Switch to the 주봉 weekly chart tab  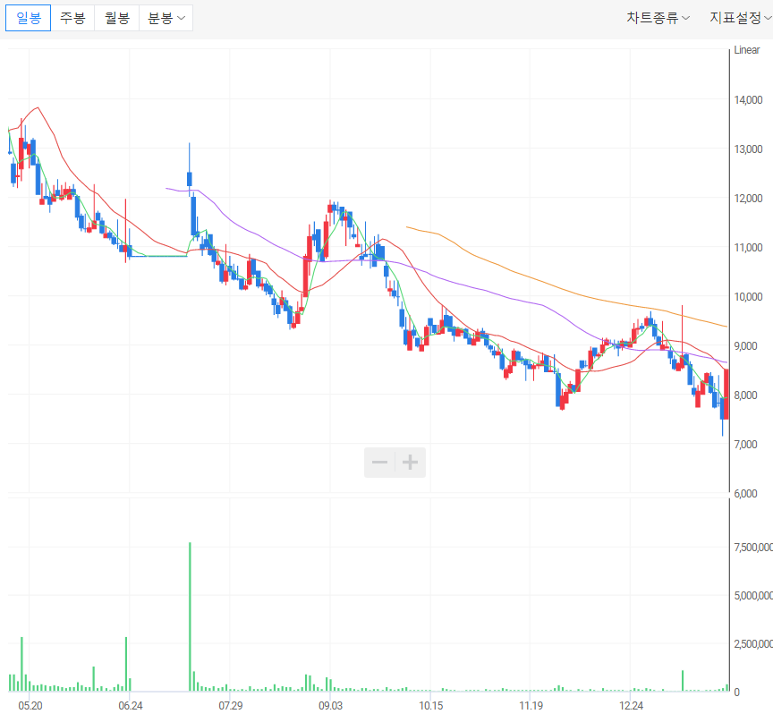[x=72, y=18]
